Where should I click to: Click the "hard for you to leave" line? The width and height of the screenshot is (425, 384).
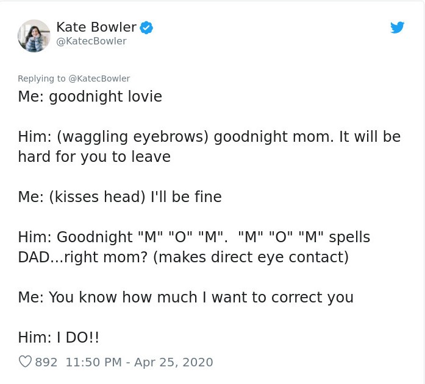pos(94,156)
